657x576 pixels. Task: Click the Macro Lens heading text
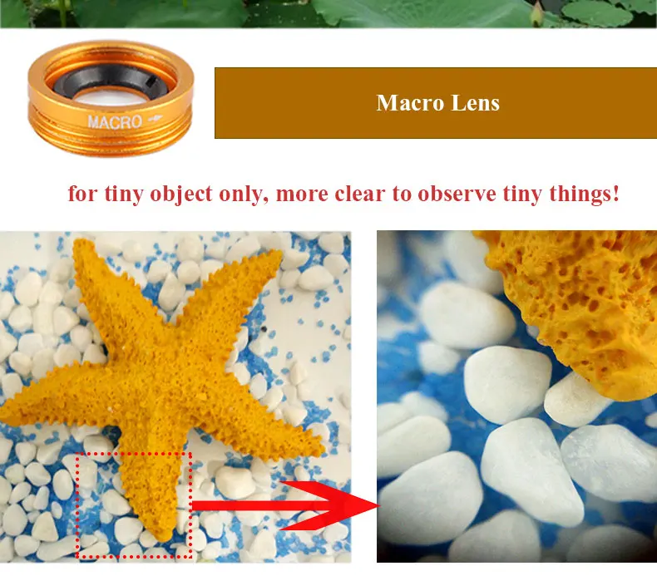tap(437, 102)
